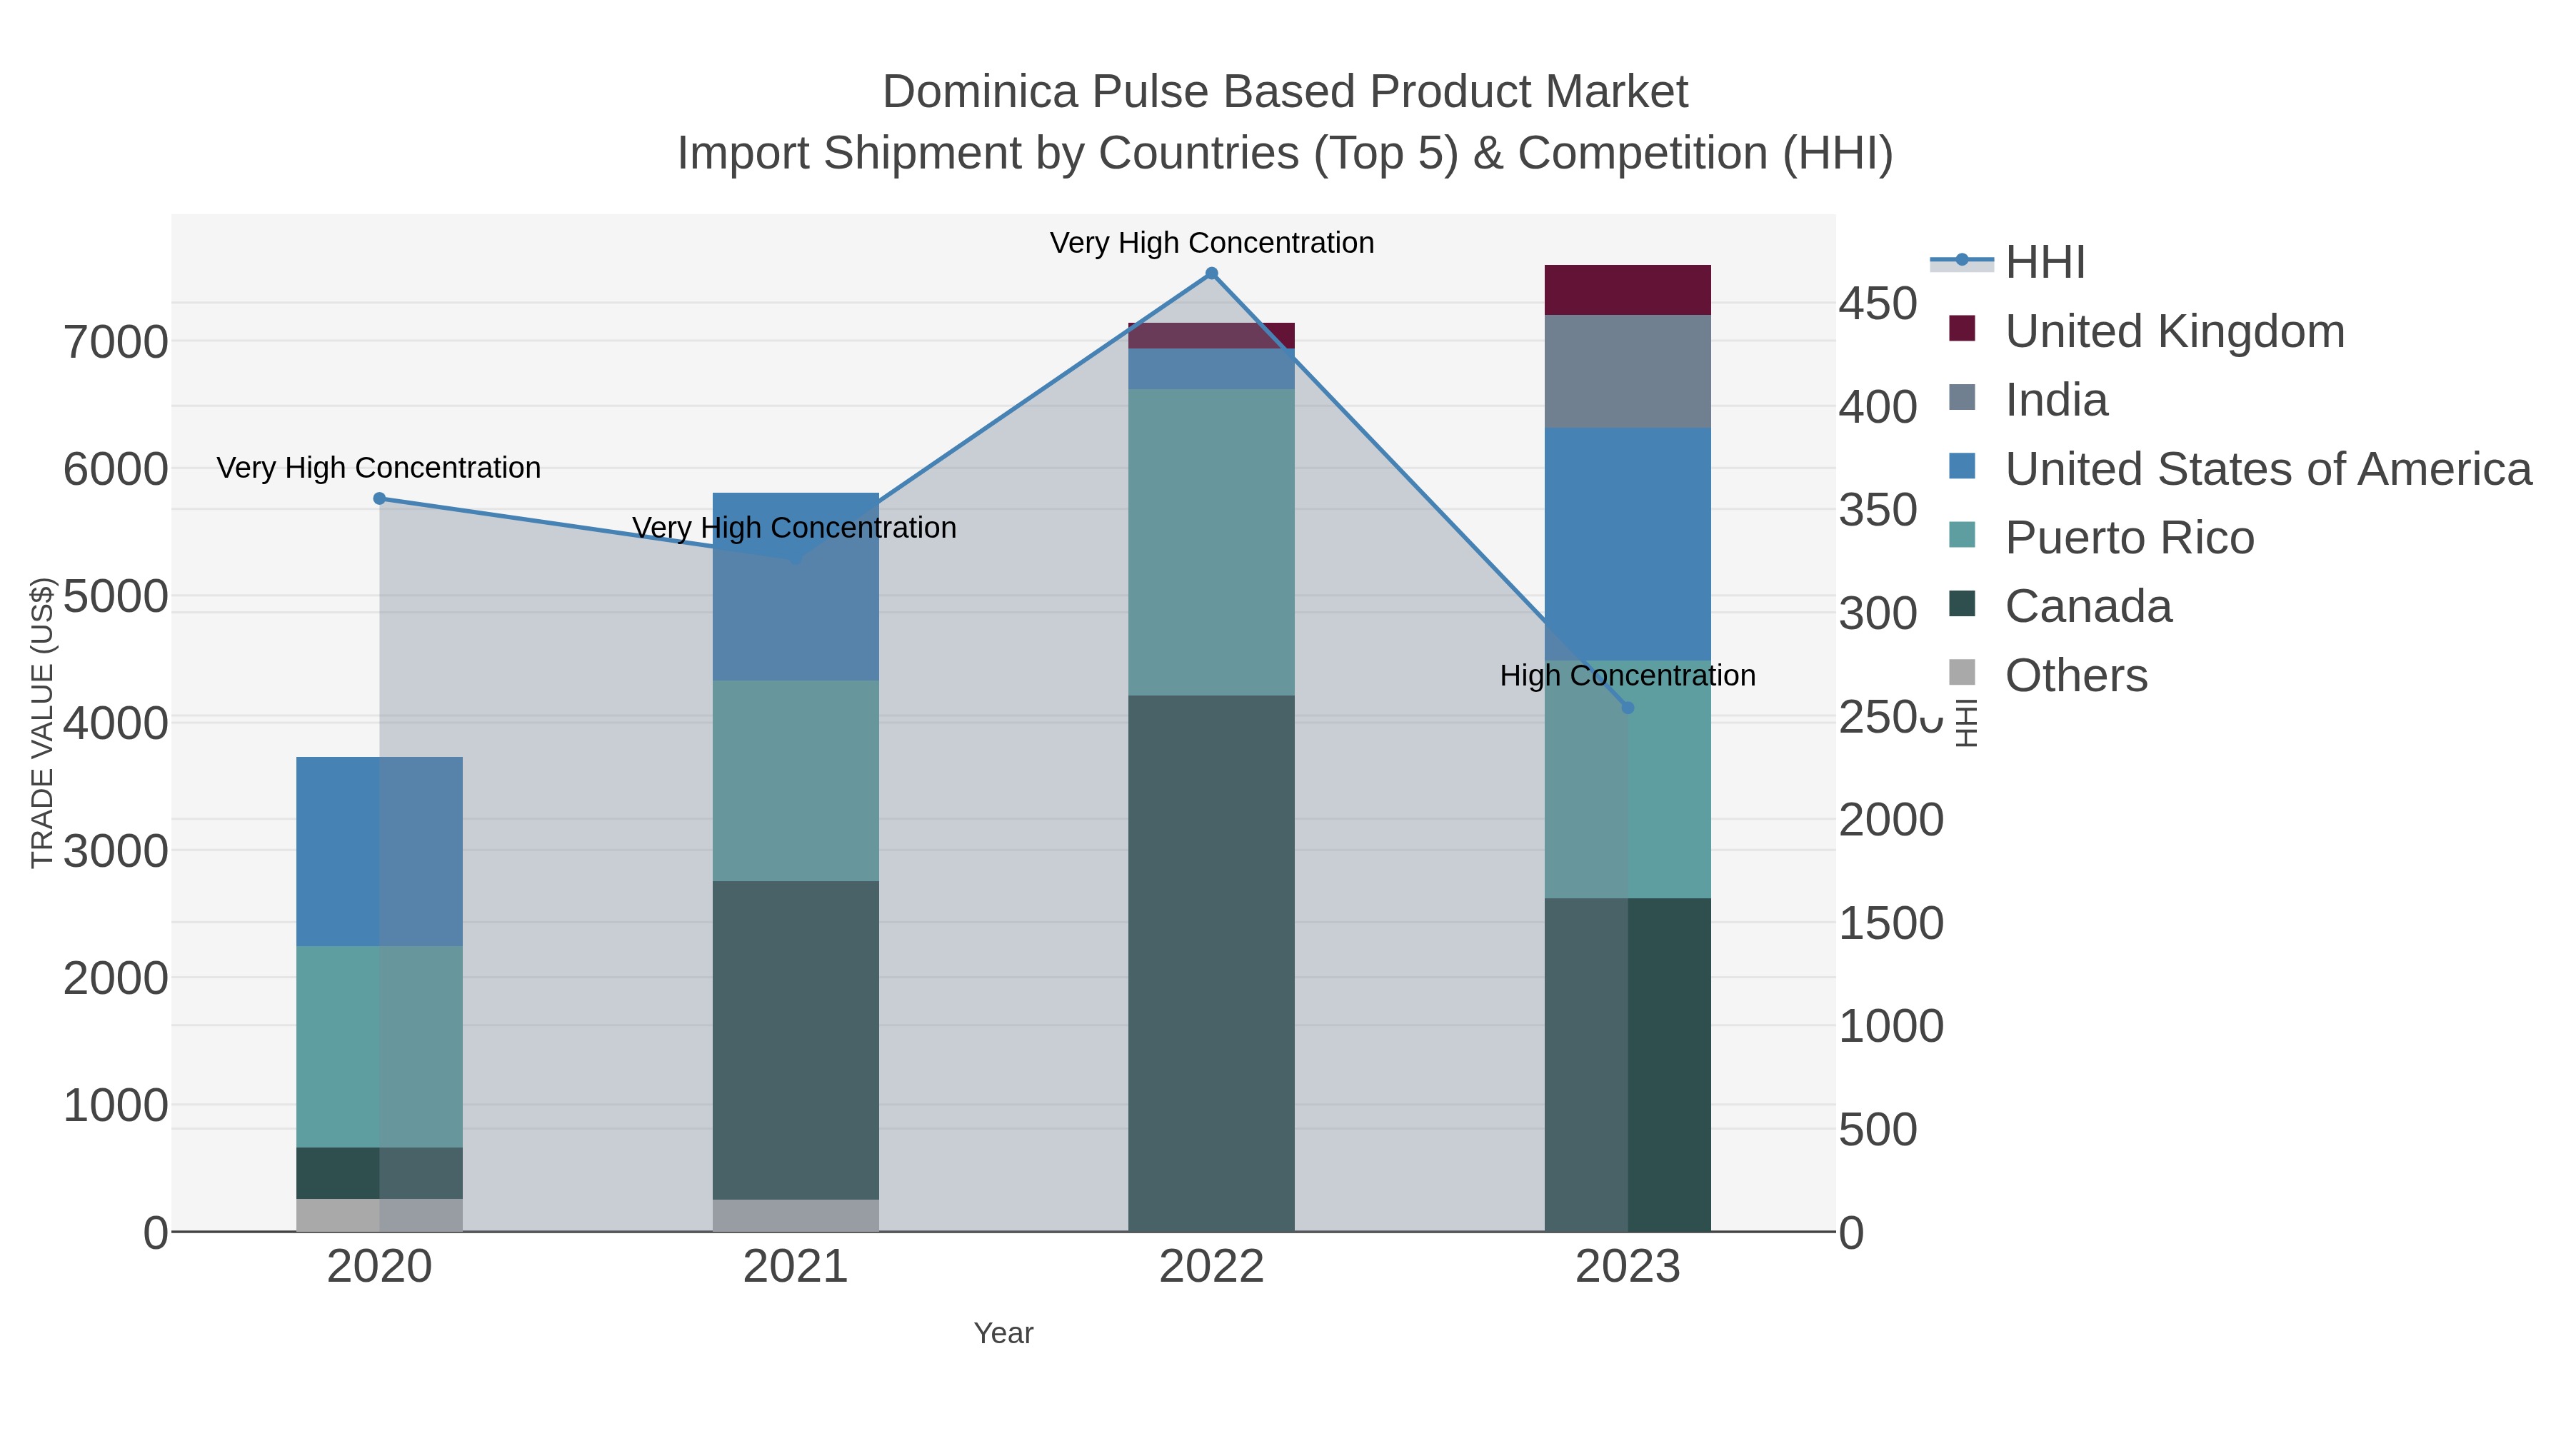2571x1446 pixels.
Task: Click the Import Shipment by Countries subtitle line
Action: click(x=1285, y=154)
